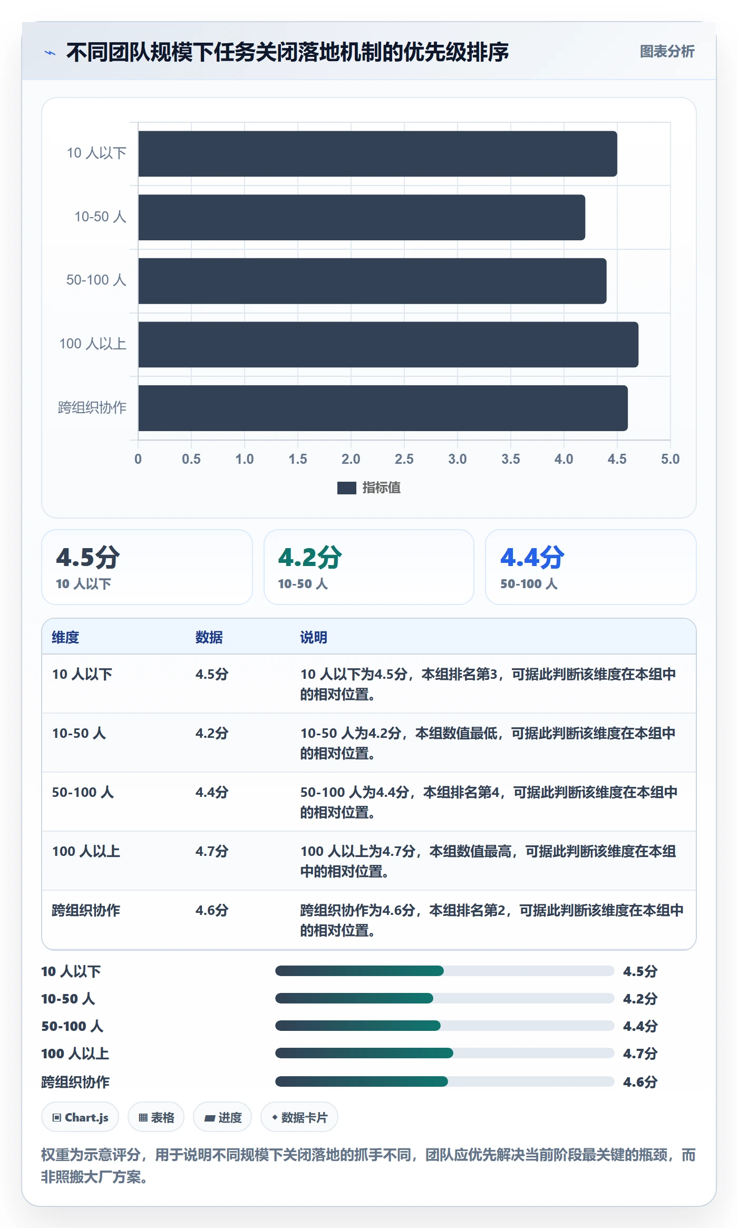Click the main title 不同团队规模下任务关闭落地机制的优先级排序

coord(287,52)
